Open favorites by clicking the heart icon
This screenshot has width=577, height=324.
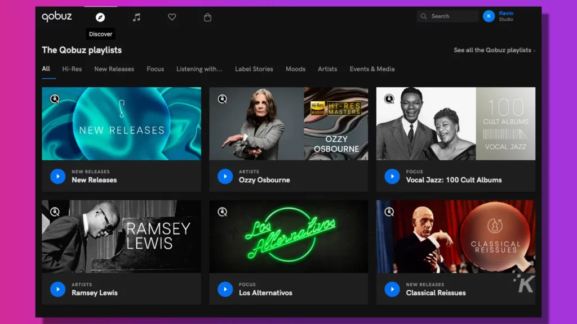tap(172, 17)
